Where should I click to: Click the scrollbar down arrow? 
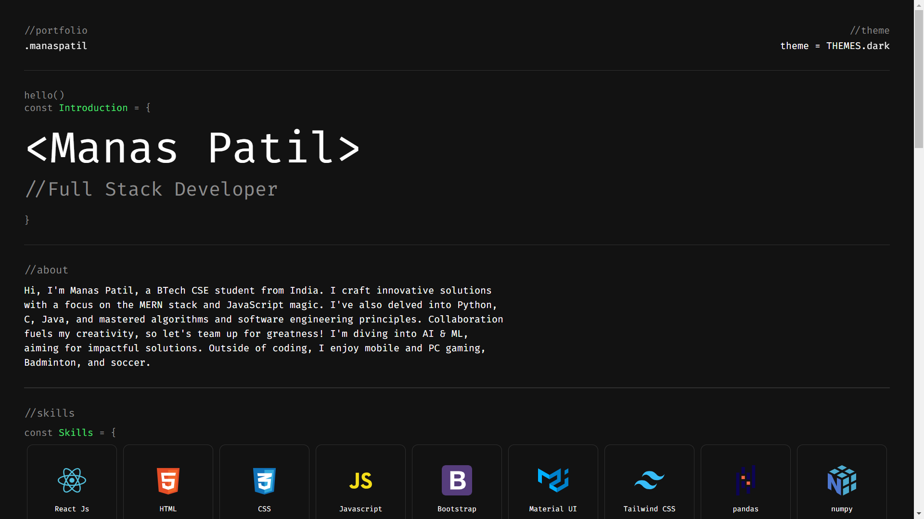[919, 514]
